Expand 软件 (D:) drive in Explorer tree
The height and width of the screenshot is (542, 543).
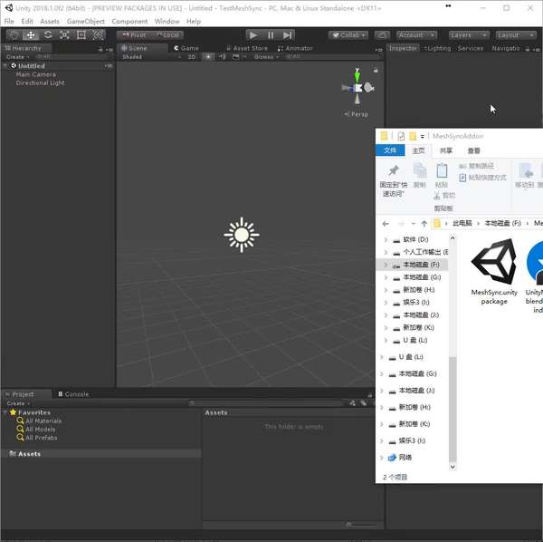click(x=386, y=239)
